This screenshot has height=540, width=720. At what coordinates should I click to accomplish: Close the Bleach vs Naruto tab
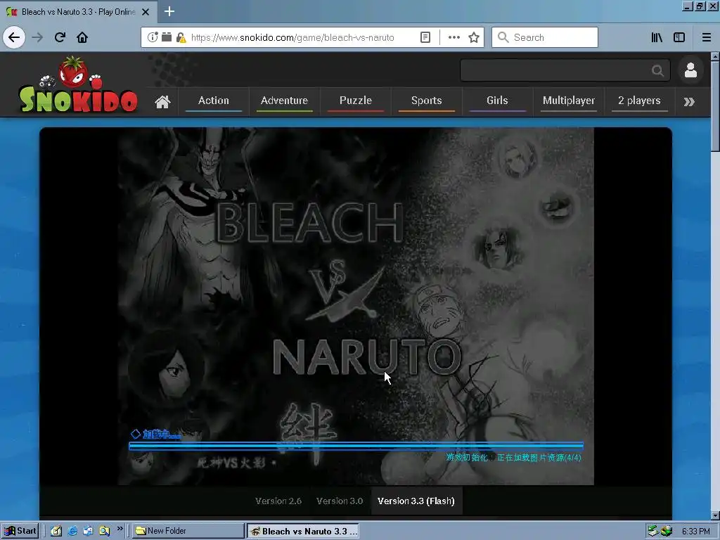(x=146, y=12)
